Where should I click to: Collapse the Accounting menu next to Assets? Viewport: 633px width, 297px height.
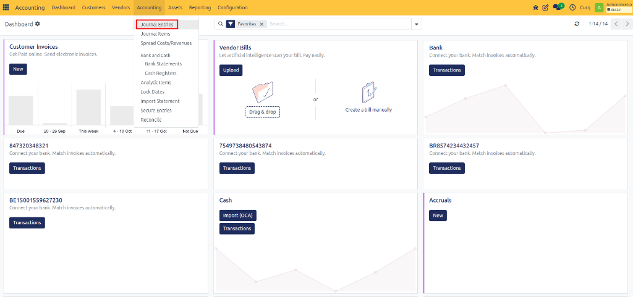click(149, 7)
